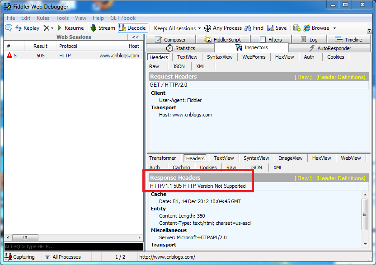Click Resume to continue paused sessions
Image resolution: width=376 pixels, height=265 pixels.
pos(70,28)
